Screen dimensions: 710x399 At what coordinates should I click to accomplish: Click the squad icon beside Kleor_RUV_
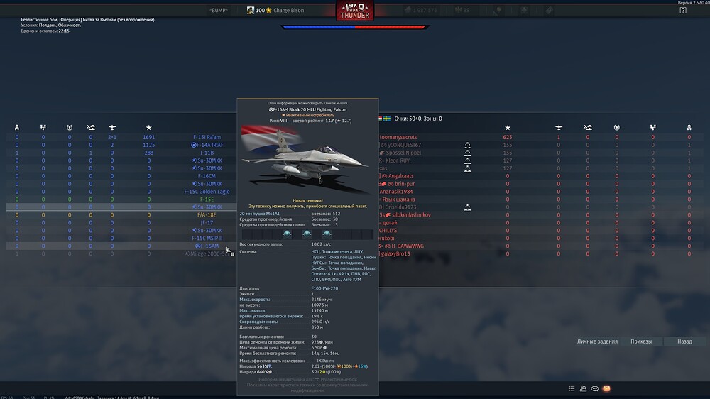(467, 160)
